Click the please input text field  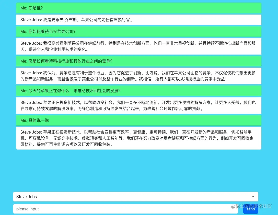102,209
